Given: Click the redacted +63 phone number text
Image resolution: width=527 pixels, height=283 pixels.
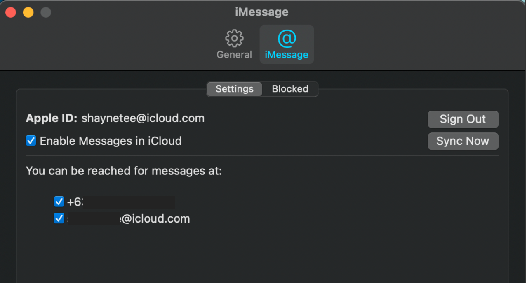Looking at the screenshot, I should tap(120, 202).
